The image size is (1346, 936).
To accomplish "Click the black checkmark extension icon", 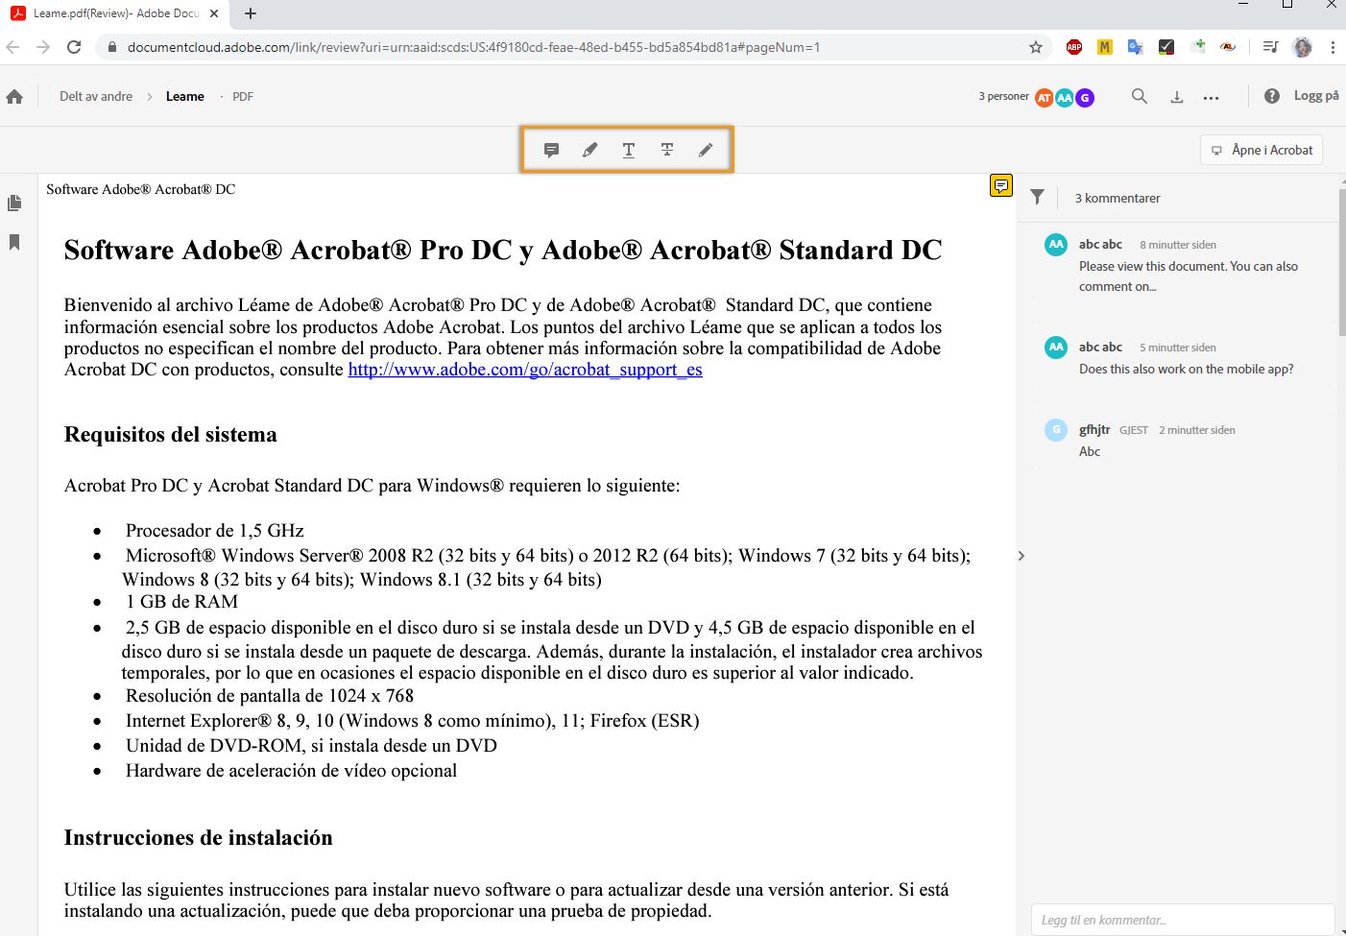I will (x=1166, y=47).
